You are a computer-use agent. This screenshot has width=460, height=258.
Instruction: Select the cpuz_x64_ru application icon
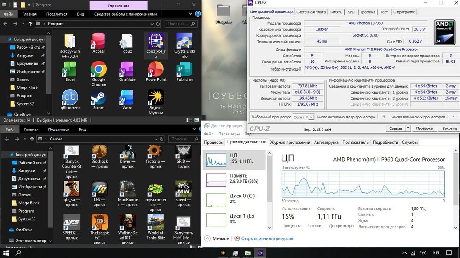156,45
